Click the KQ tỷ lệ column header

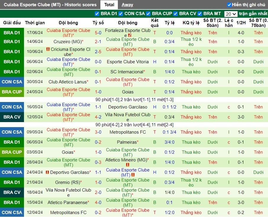(x=191, y=23)
